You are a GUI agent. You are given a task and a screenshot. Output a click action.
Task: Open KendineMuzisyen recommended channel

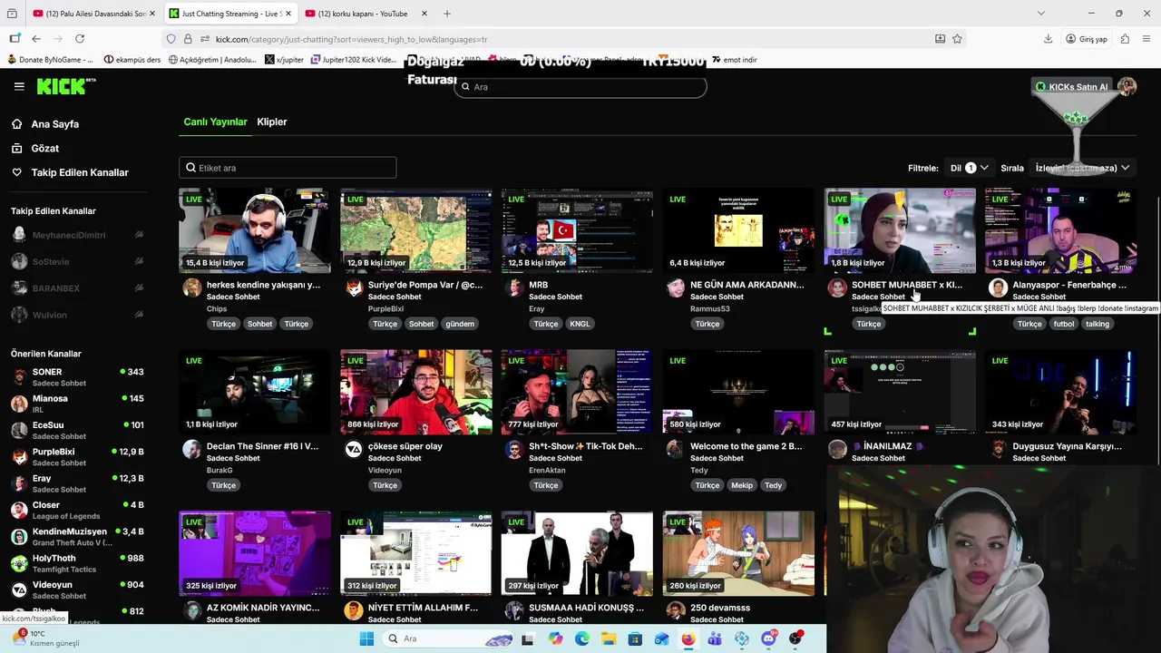click(77, 537)
